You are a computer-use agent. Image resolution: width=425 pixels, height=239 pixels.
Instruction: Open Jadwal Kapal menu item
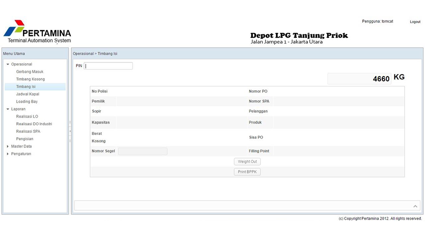28,94
